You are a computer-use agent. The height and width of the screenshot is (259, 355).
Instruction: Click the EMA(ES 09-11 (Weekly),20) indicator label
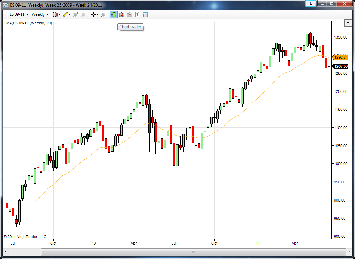tap(28, 23)
